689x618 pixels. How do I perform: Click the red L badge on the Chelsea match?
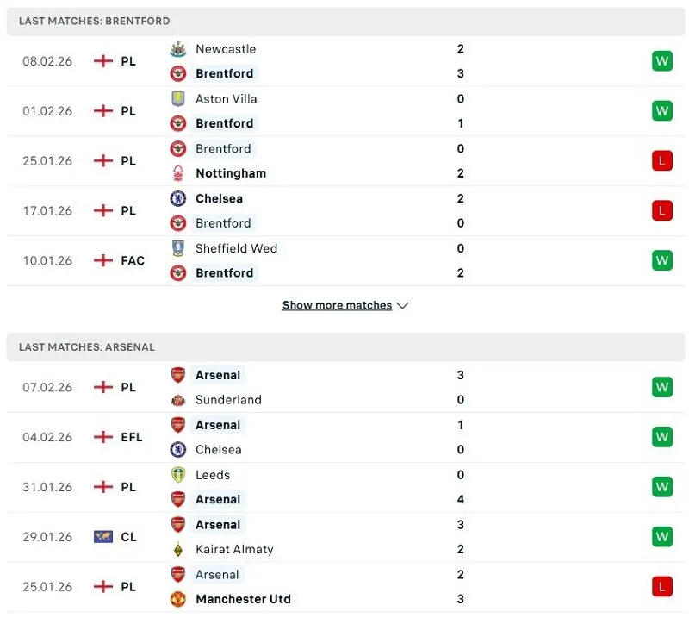661,209
